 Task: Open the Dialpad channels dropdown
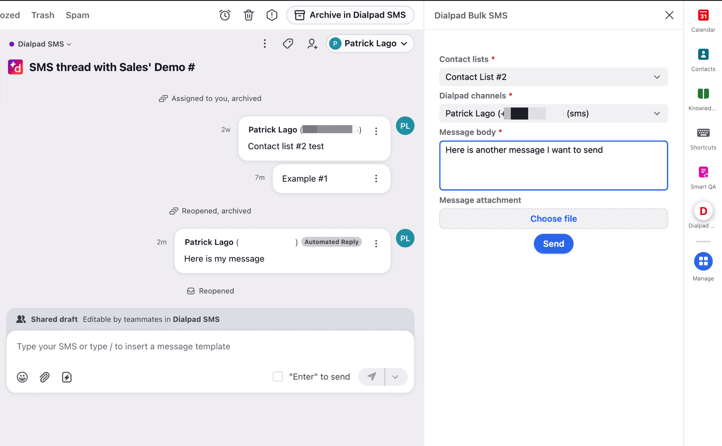(x=553, y=113)
